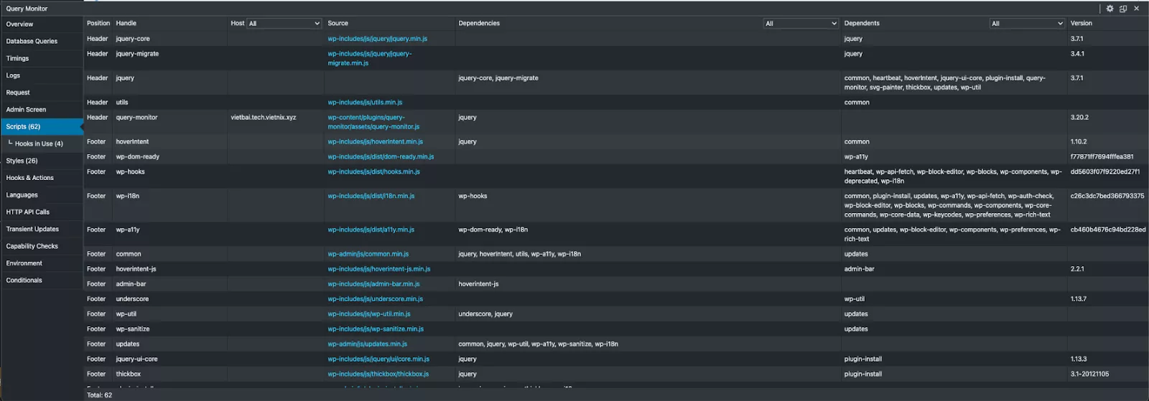The image size is (1149, 401).
Task: Click the Version column header
Action: click(x=1081, y=24)
